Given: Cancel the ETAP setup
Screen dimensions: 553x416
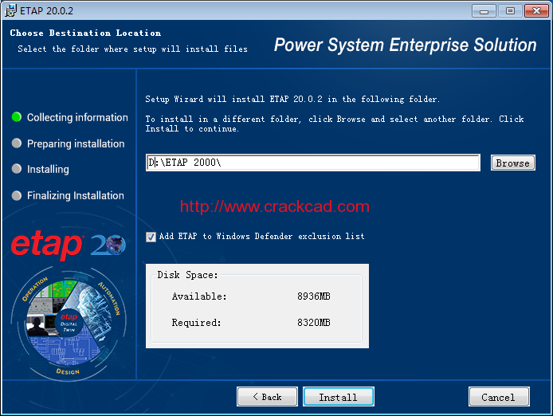Looking at the screenshot, I should click(499, 397).
